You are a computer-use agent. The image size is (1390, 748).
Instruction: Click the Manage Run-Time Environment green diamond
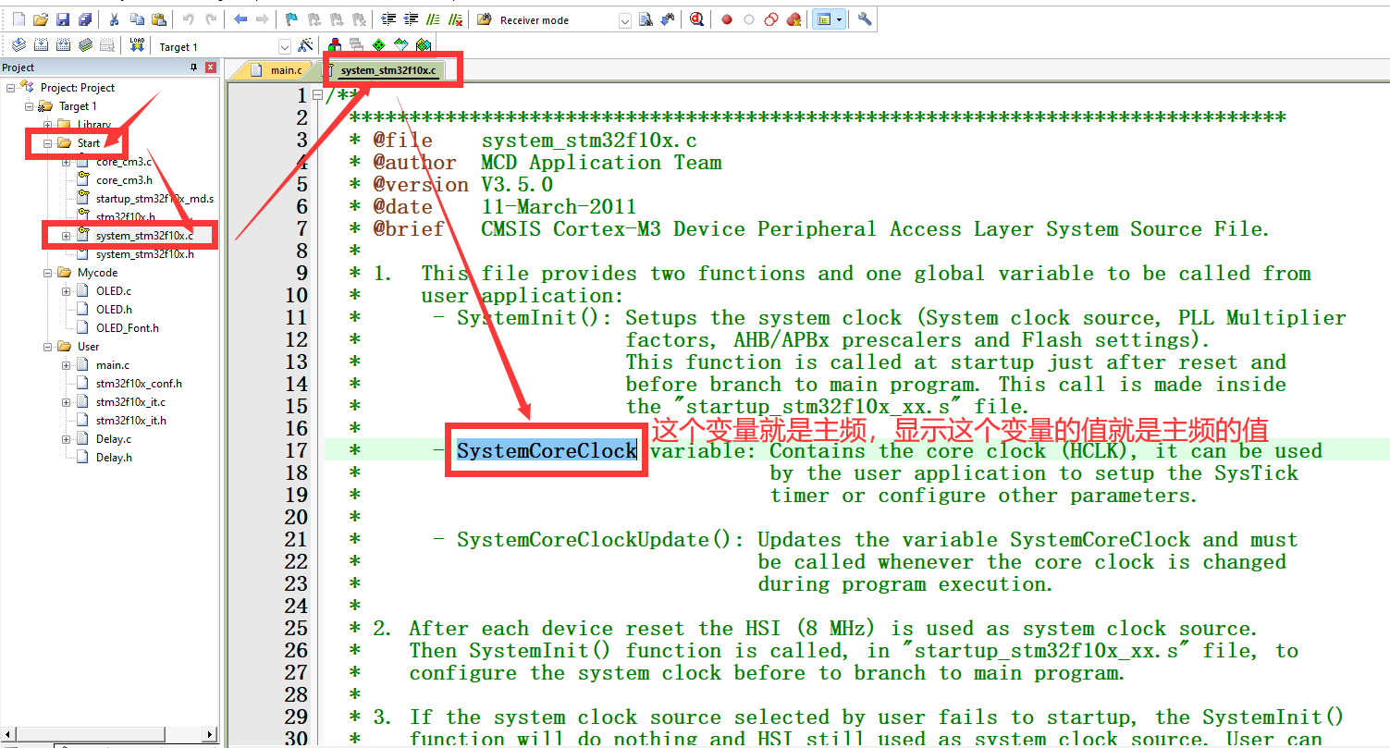pos(378,45)
